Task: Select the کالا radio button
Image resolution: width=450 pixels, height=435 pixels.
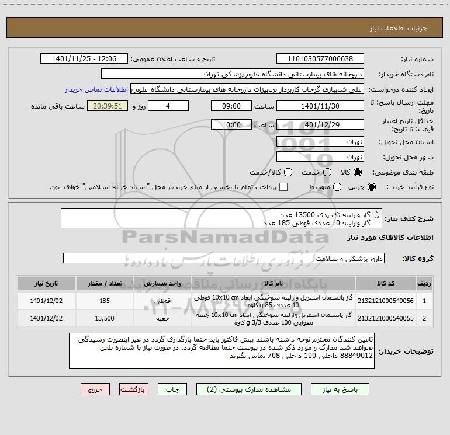Action: 358,172
